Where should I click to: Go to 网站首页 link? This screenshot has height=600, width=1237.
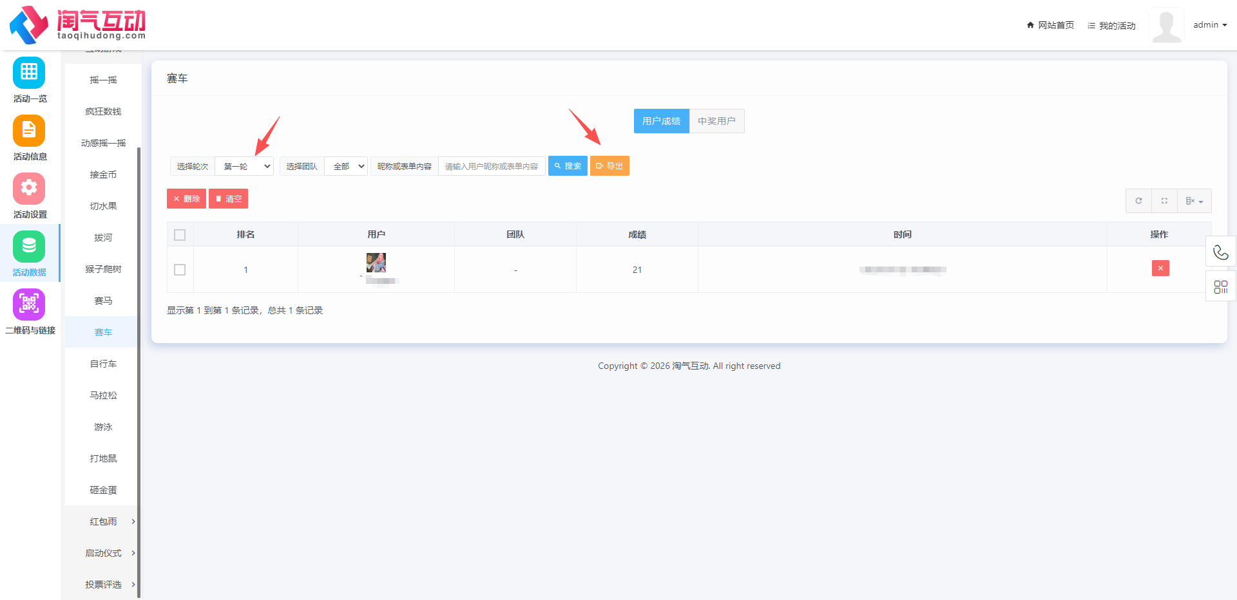coord(1050,25)
